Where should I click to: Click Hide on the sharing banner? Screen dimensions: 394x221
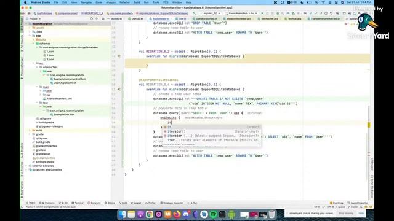point(361,213)
